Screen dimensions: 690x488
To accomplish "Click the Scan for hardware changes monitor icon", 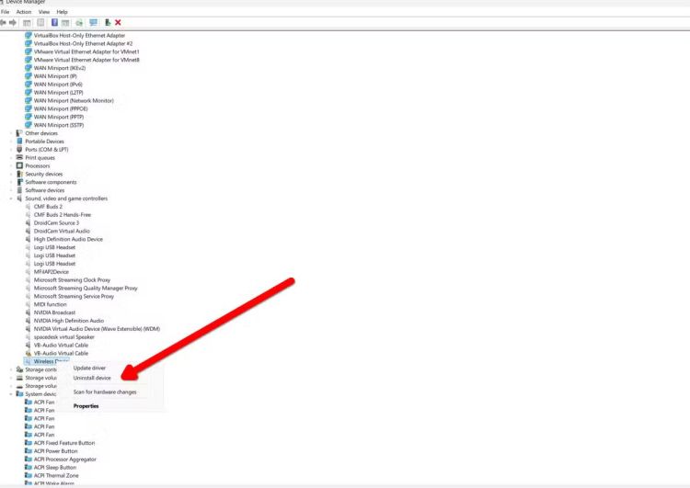I will 94,22.
